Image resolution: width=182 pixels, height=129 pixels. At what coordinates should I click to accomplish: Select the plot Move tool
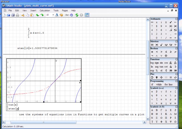[162, 77]
